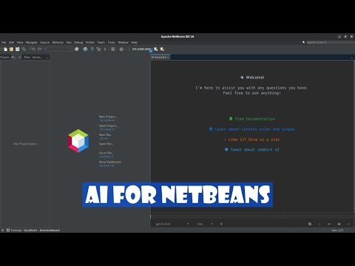
Task: Open the Help menu
Action: click(x=134, y=42)
